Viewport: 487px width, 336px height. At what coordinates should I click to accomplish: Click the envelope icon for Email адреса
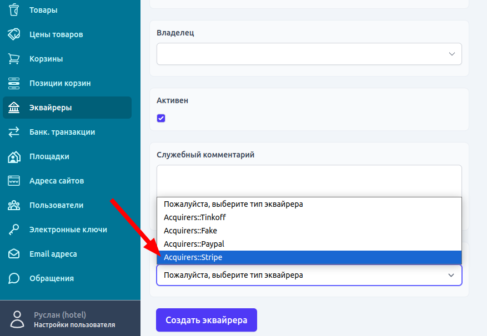(14, 254)
